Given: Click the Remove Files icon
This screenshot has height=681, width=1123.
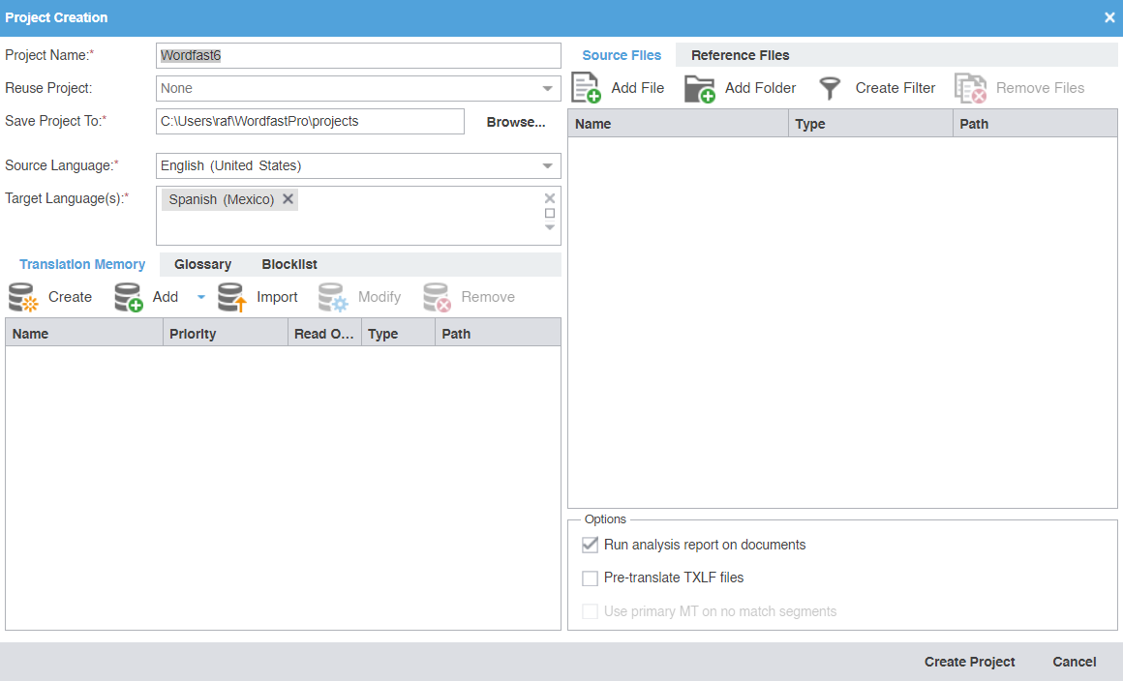Looking at the screenshot, I should (x=970, y=87).
